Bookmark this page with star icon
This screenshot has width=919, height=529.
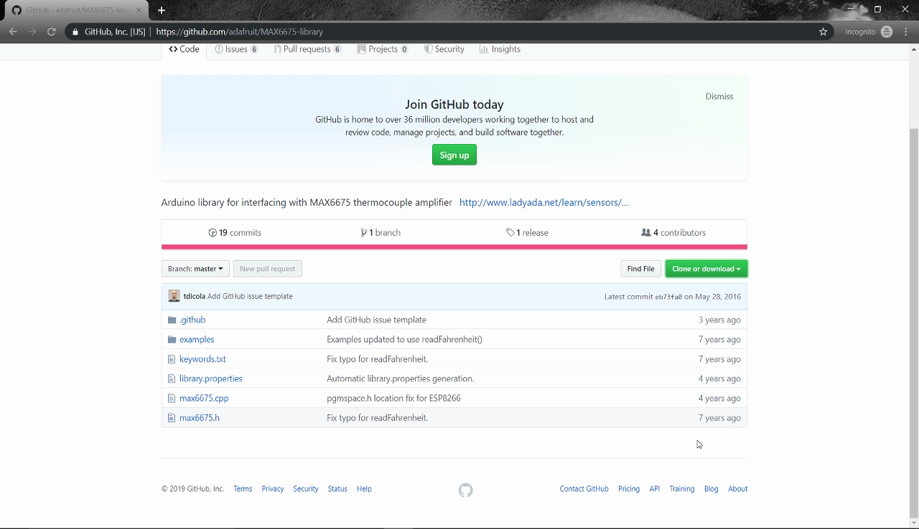[x=824, y=32]
